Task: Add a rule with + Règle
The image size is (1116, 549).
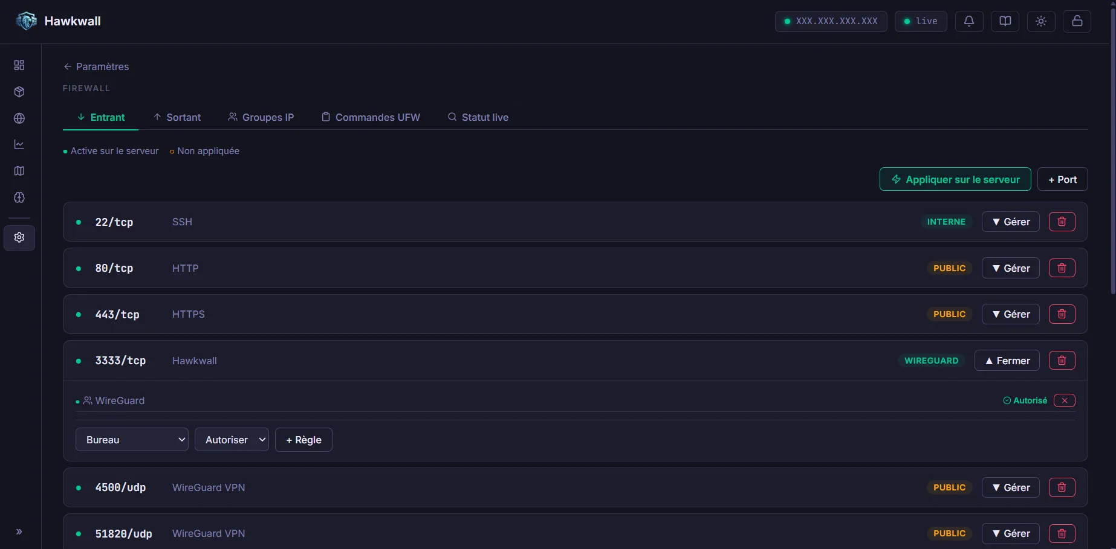Action: pyautogui.click(x=303, y=440)
